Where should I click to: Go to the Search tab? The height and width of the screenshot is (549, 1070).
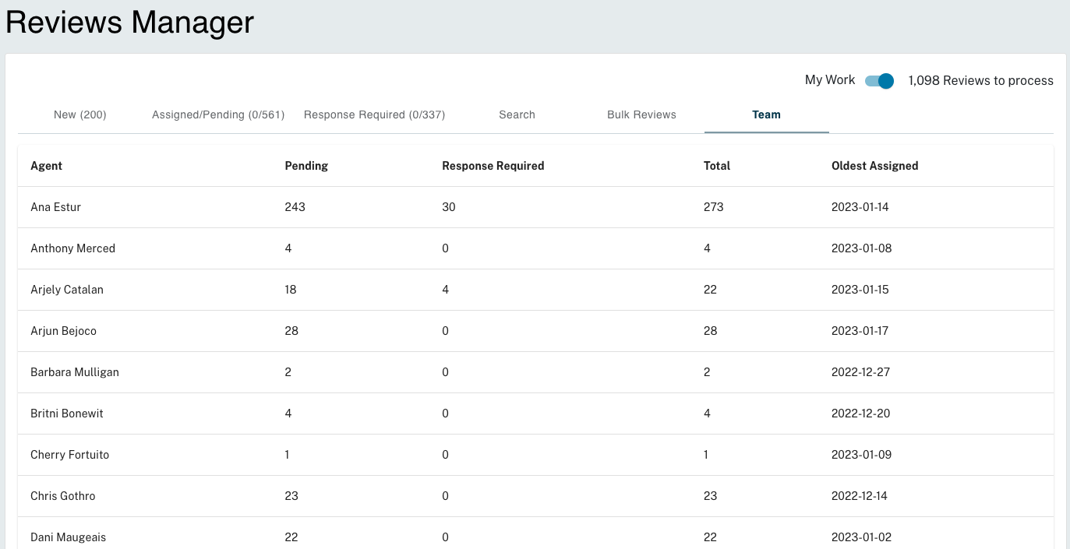pos(517,114)
